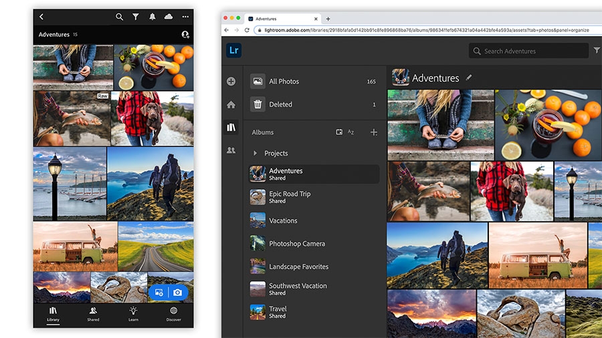This screenshot has height=338, width=602.
Task: Open the Home icon in web sidebar
Action: 231,105
